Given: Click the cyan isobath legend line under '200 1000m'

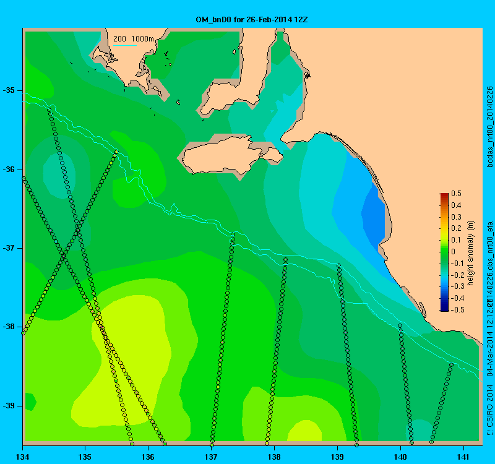Looking at the screenshot, I should (125, 45).
